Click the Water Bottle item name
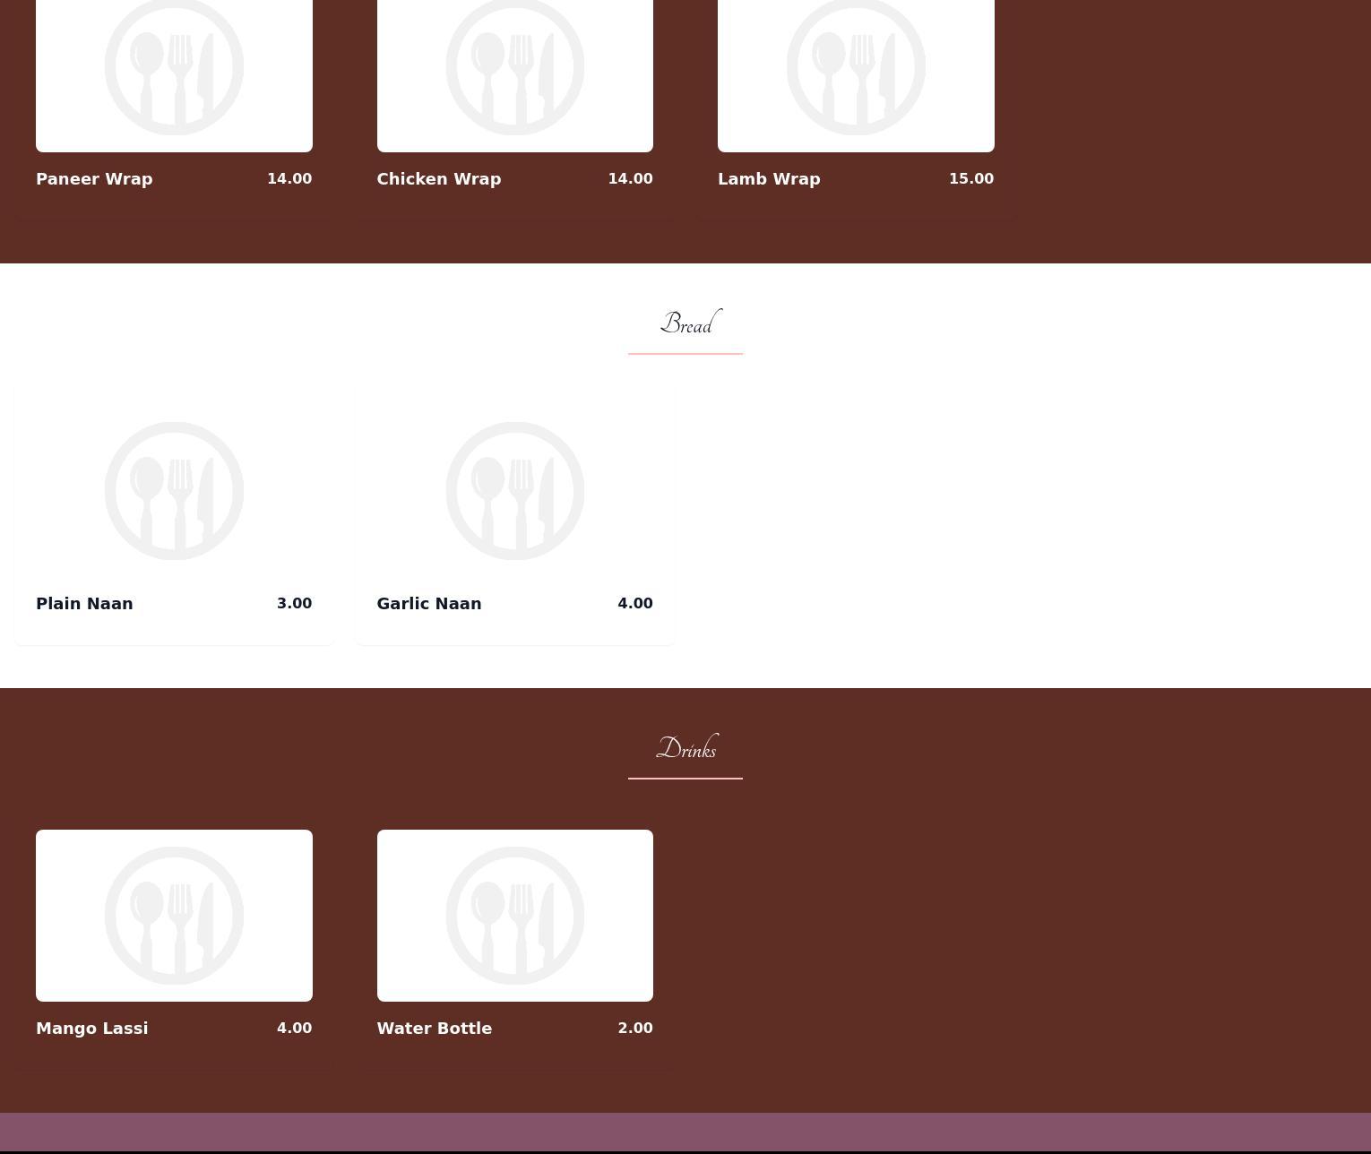Image resolution: width=1371 pixels, height=1154 pixels. click(x=434, y=1029)
